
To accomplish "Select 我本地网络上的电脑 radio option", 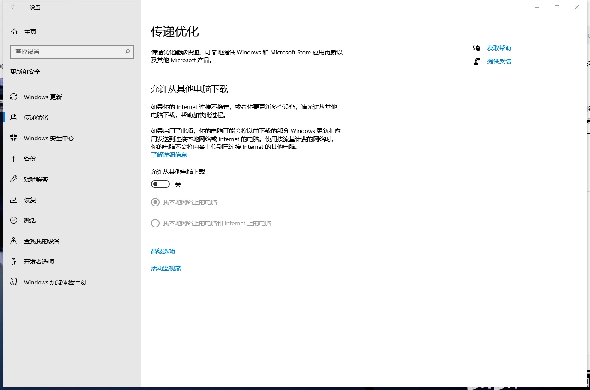I will tap(155, 202).
